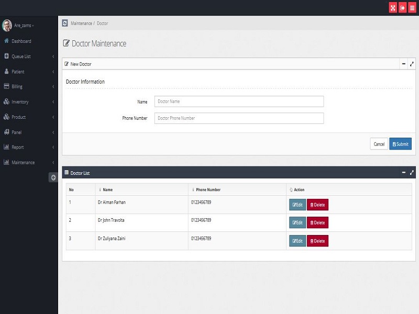Open the Are_zams user dropdown
Screen dimensions: 419x314
[x=24, y=25]
